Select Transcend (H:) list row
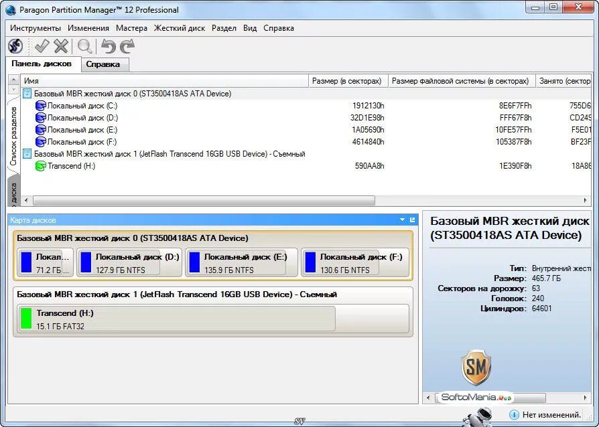Screen dimensions: 599x427 (x=306, y=166)
